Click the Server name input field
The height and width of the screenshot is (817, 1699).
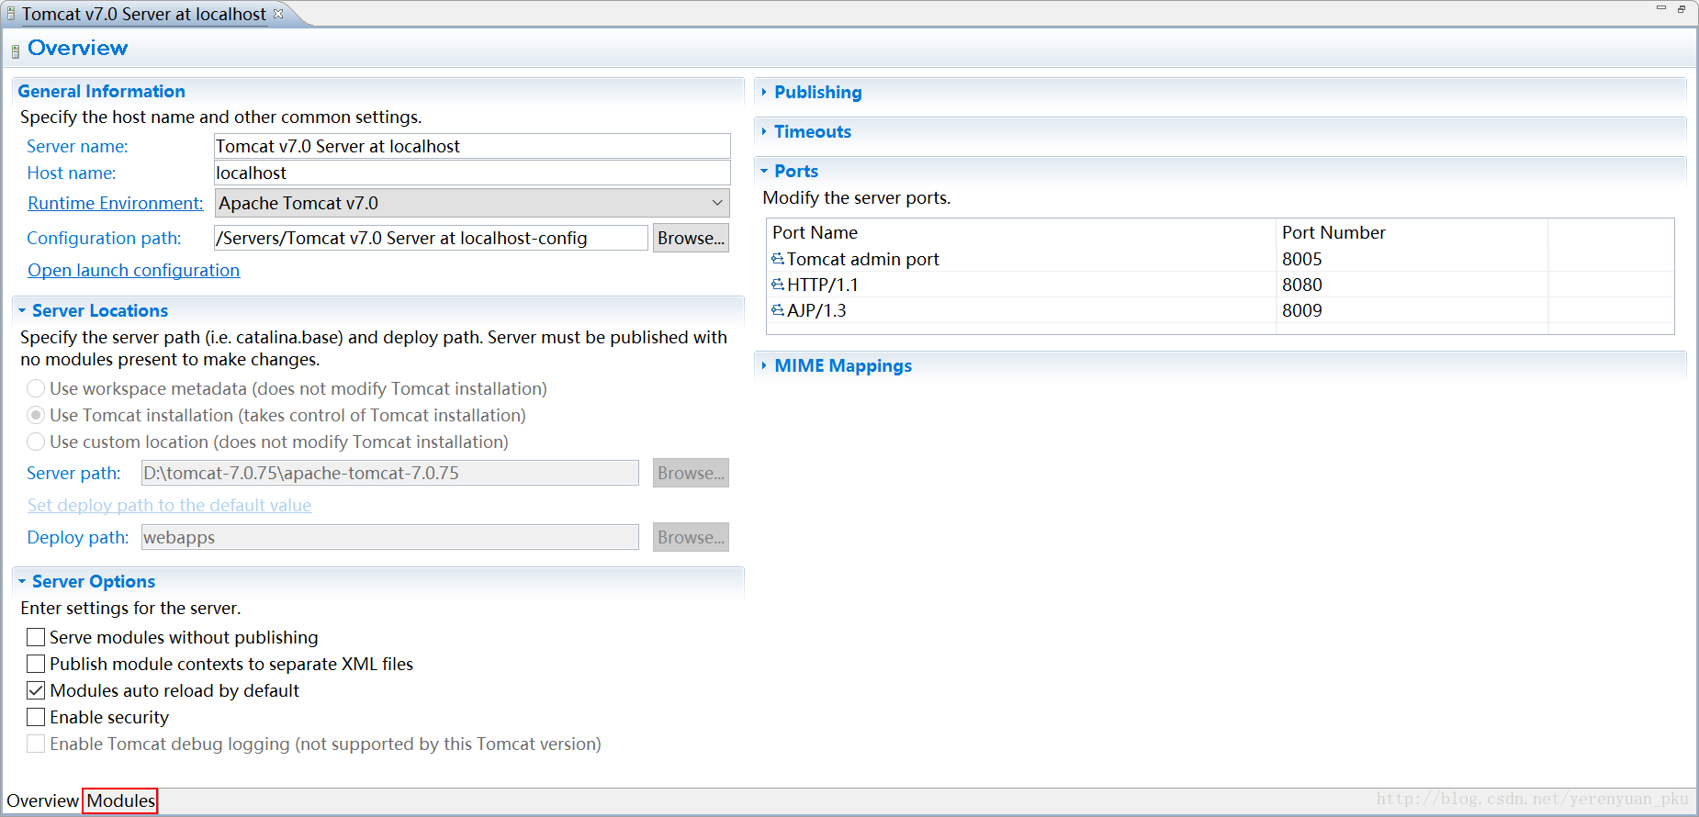(x=472, y=146)
